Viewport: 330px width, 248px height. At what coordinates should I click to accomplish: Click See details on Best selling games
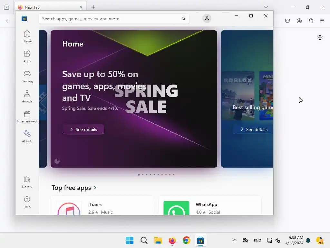pos(253,129)
